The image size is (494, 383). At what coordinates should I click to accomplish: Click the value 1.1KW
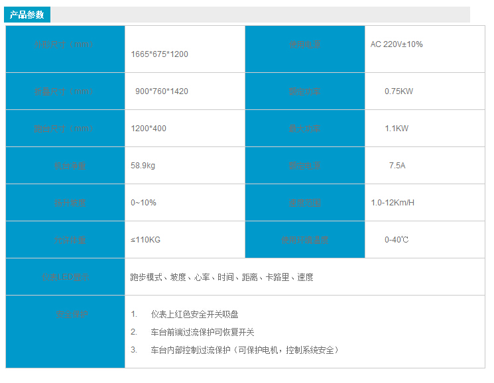click(x=397, y=129)
